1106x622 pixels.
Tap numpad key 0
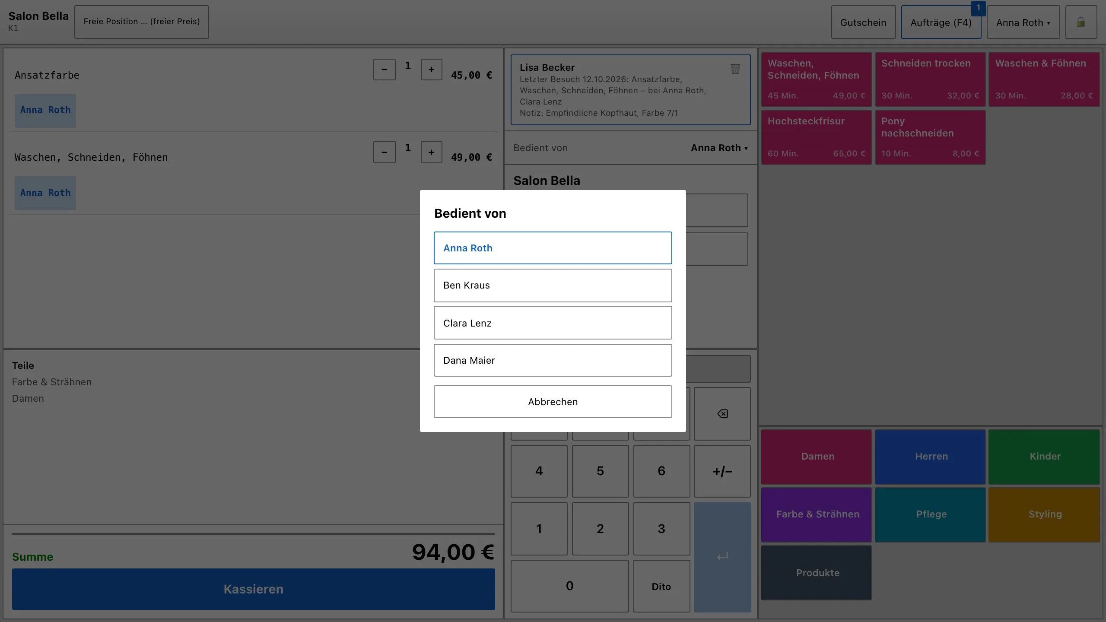(x=569, y=586)
